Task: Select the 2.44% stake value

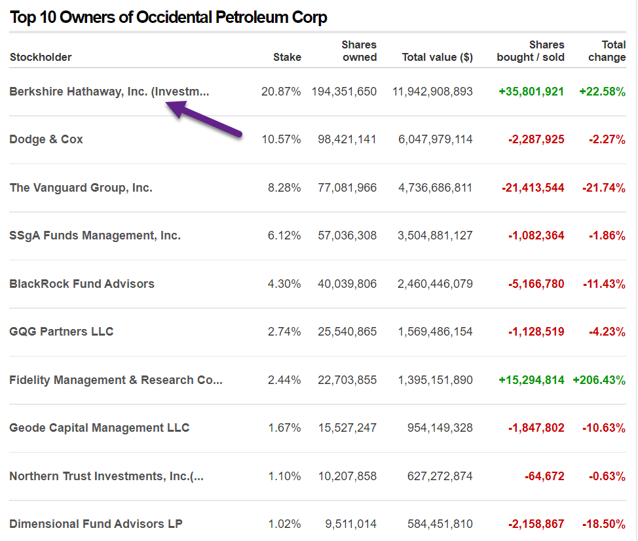Action: pos(284,380)
